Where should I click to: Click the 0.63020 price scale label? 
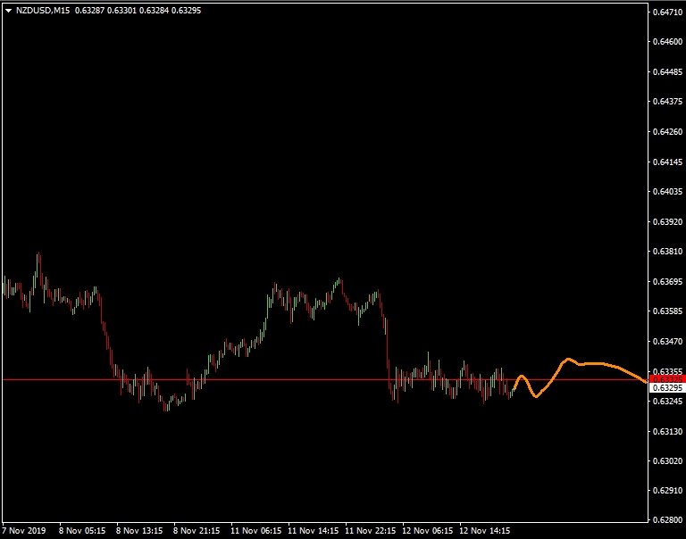tap(666, 461)
